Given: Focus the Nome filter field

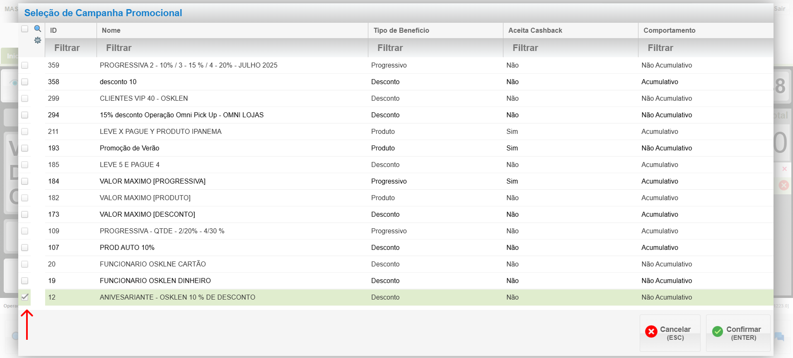Looking at the screenshot, I should point(232,48).
